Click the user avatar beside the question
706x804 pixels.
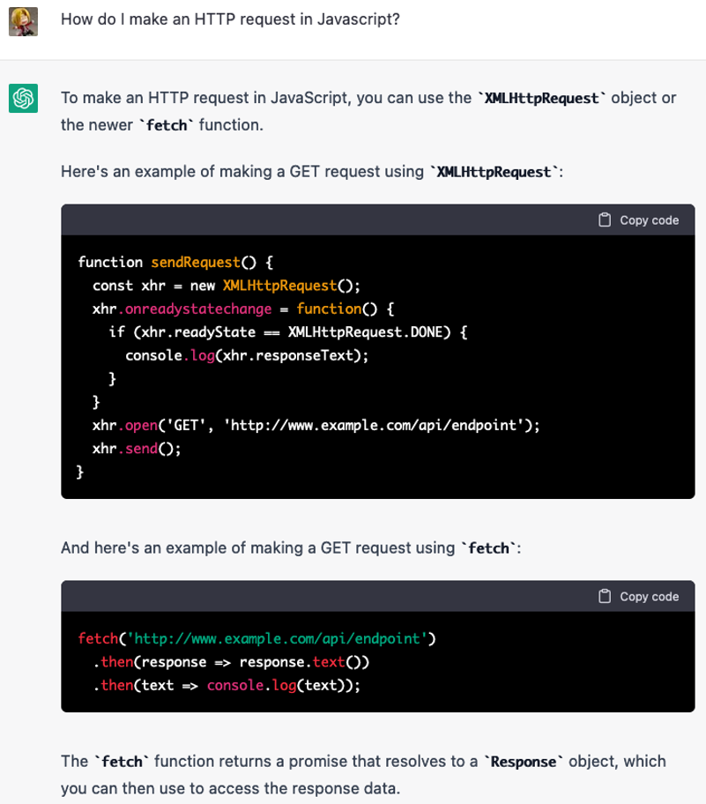pyautogui.click(x=22, y=21)
